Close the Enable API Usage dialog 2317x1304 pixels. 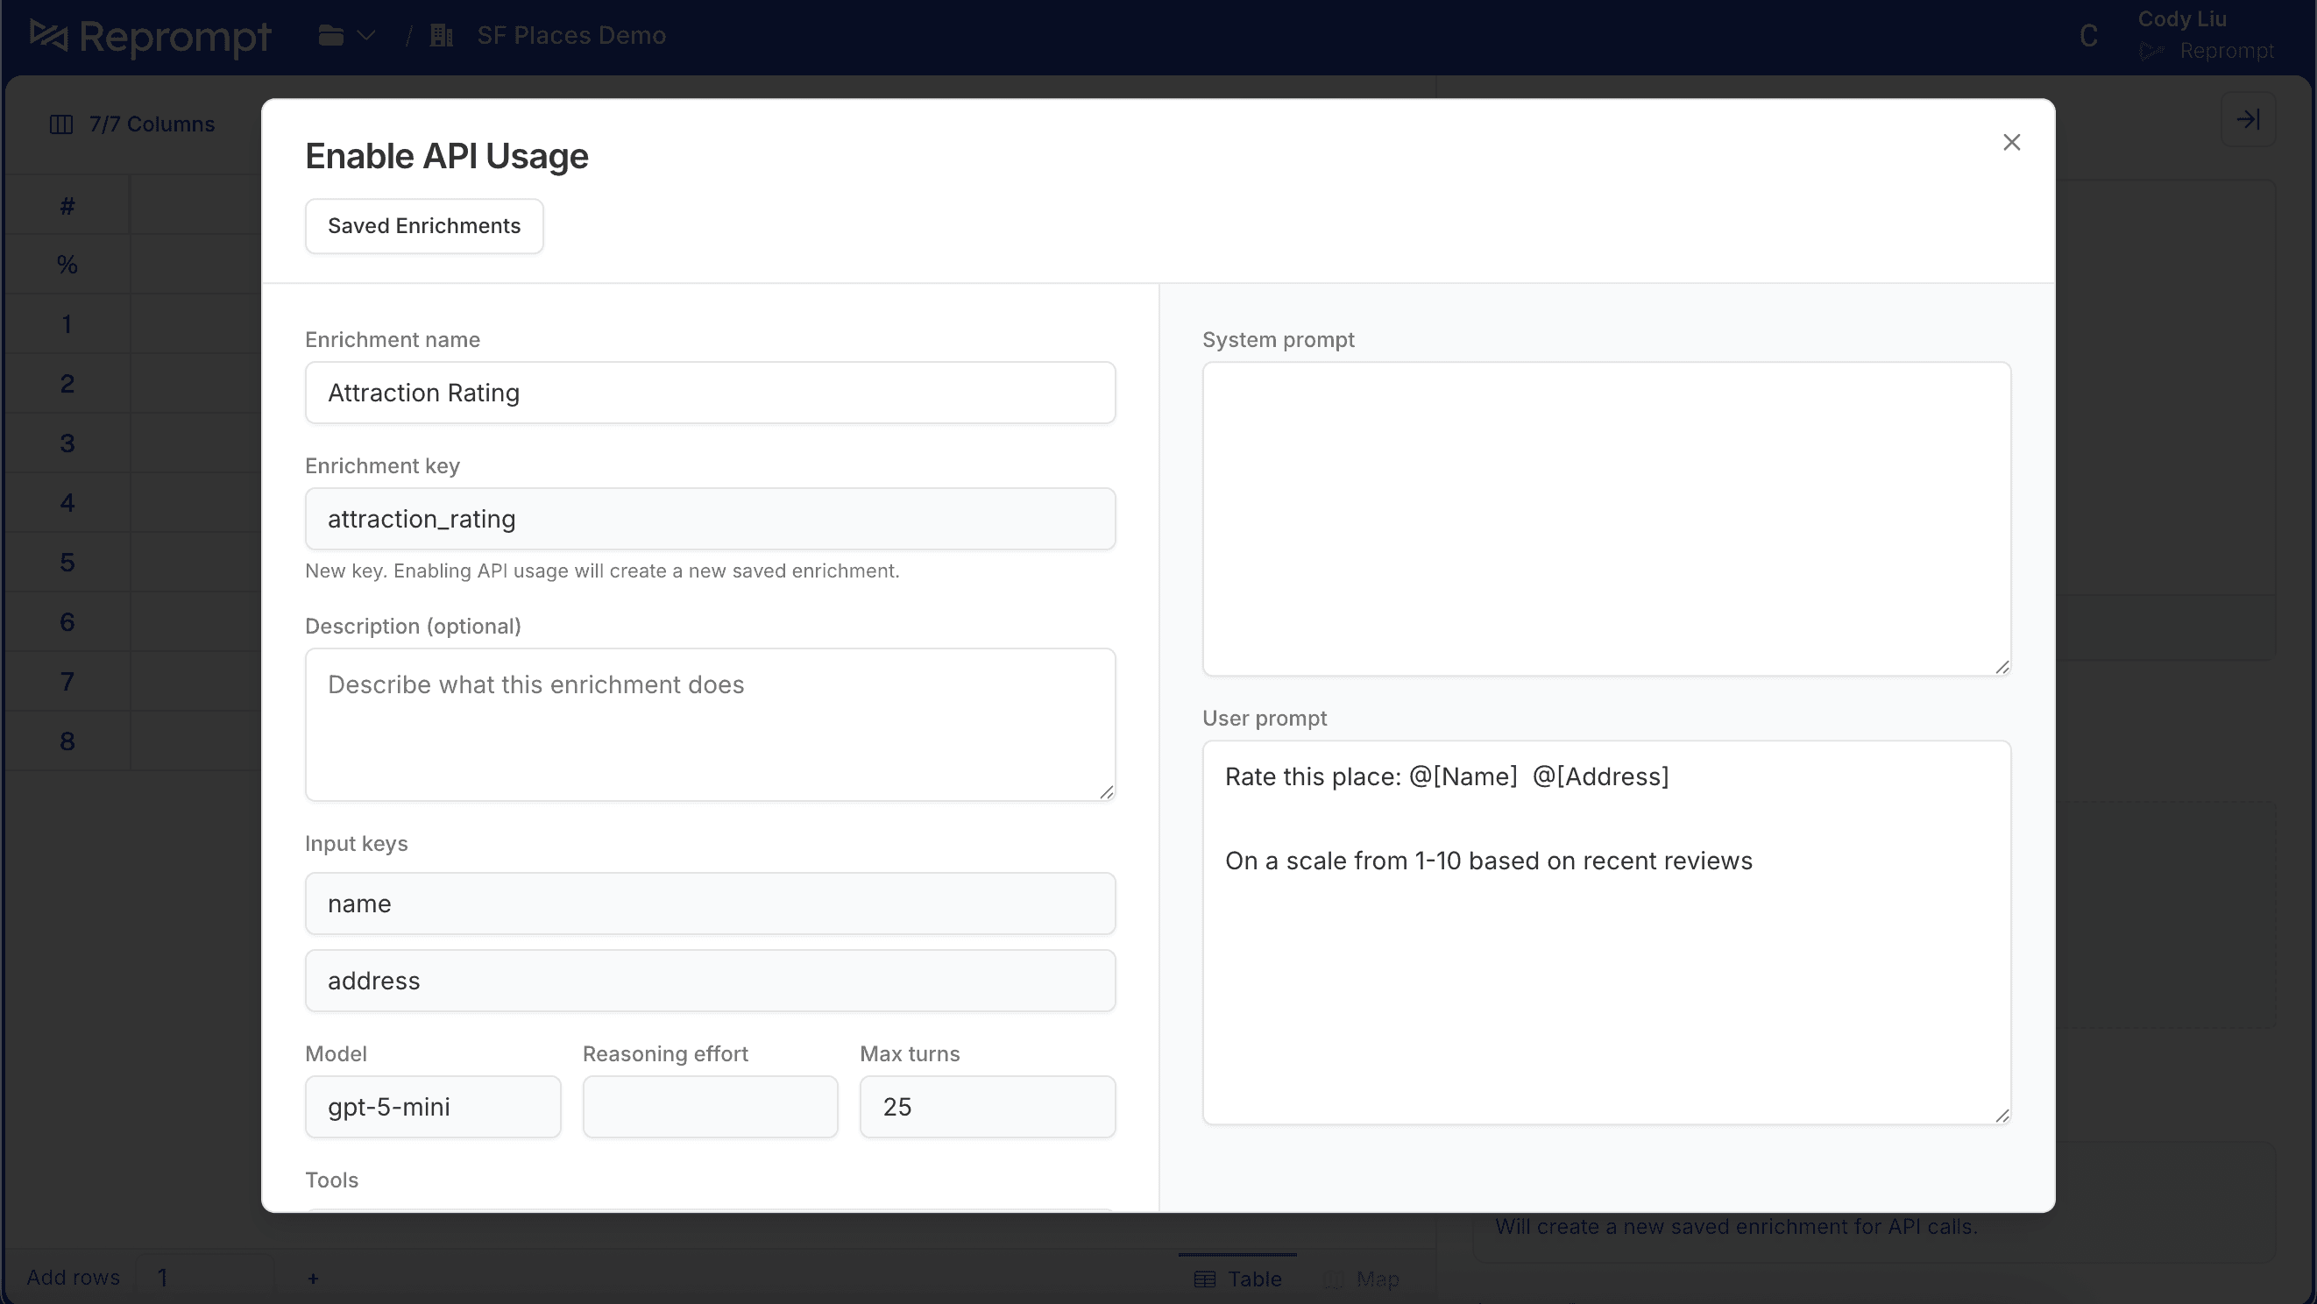point(2012,141)
